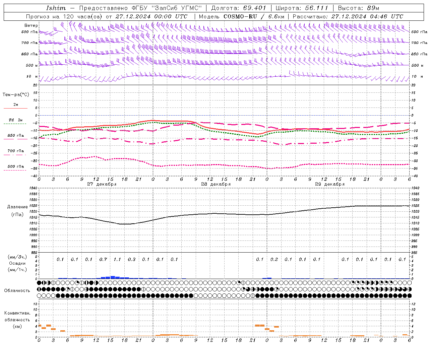Click the Ветер label of wind panel

click(x=31, y=25)
